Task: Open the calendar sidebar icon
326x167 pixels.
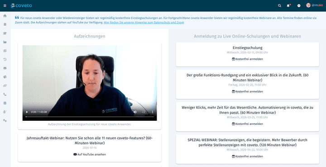Action: pyautogui.click(x=5, y=103)
